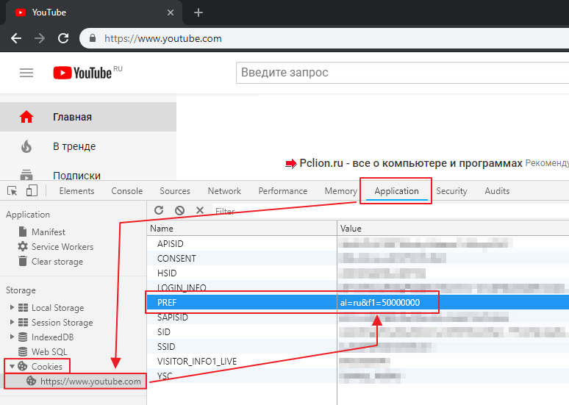Click the cookie Filter input field
The height and width of the screenshot is (405, 569).
[x=390, y=211]
